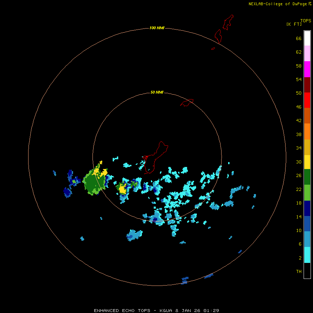313x313 pixels.
Task: Click the bright orange legend swatch
Action: 307,131
